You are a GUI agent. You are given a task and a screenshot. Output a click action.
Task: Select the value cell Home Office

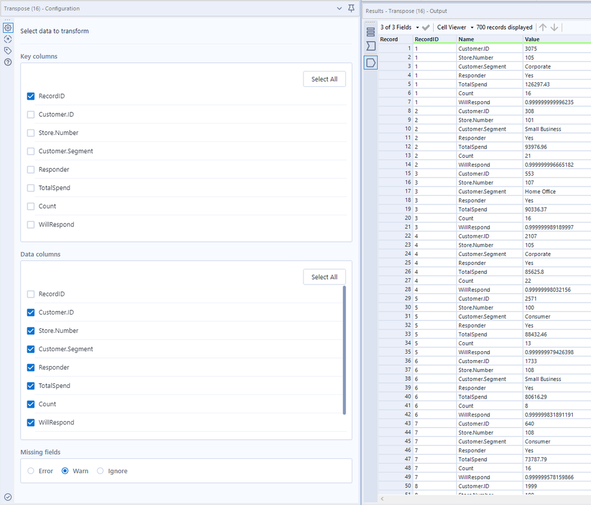[x=557, y=192]
